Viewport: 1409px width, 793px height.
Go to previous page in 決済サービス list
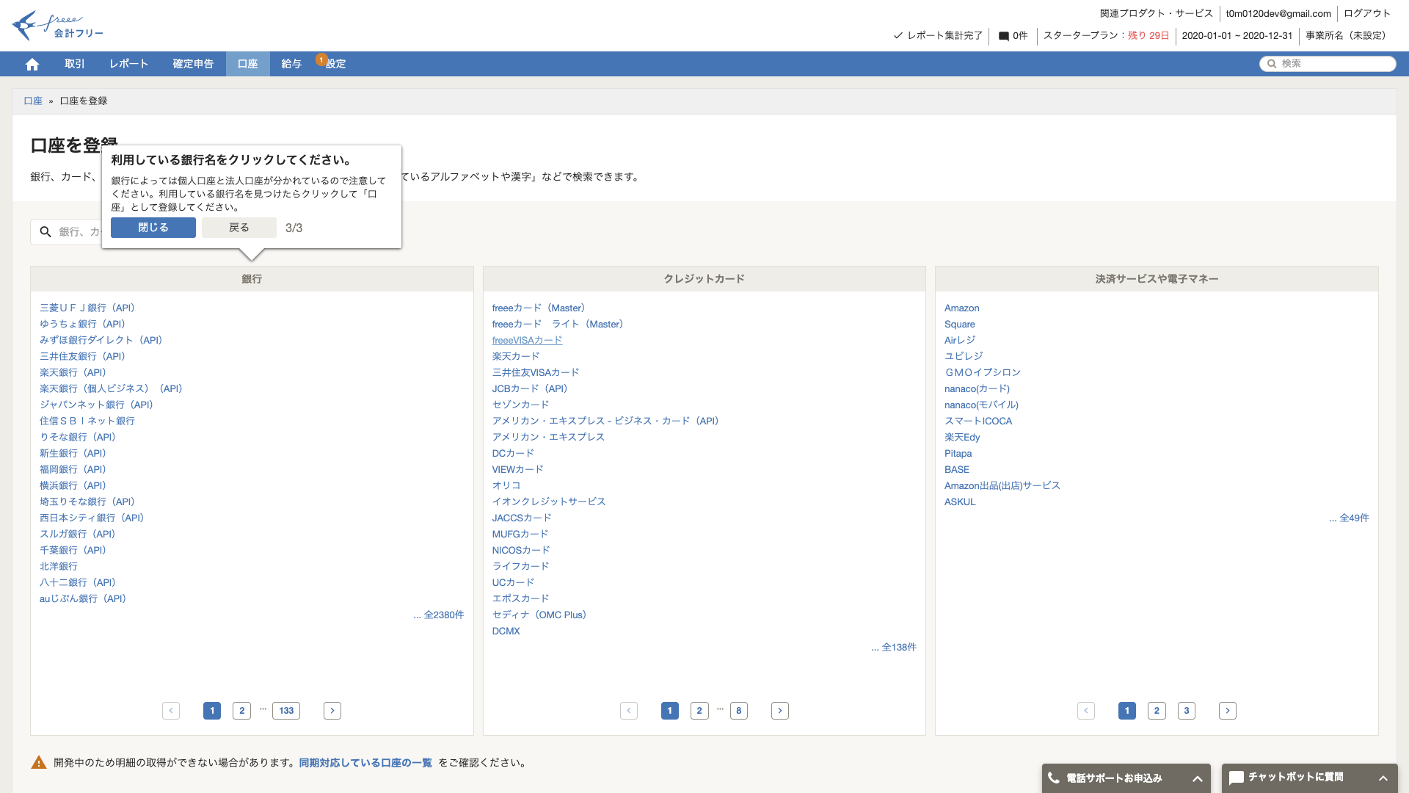[1086, 711]
